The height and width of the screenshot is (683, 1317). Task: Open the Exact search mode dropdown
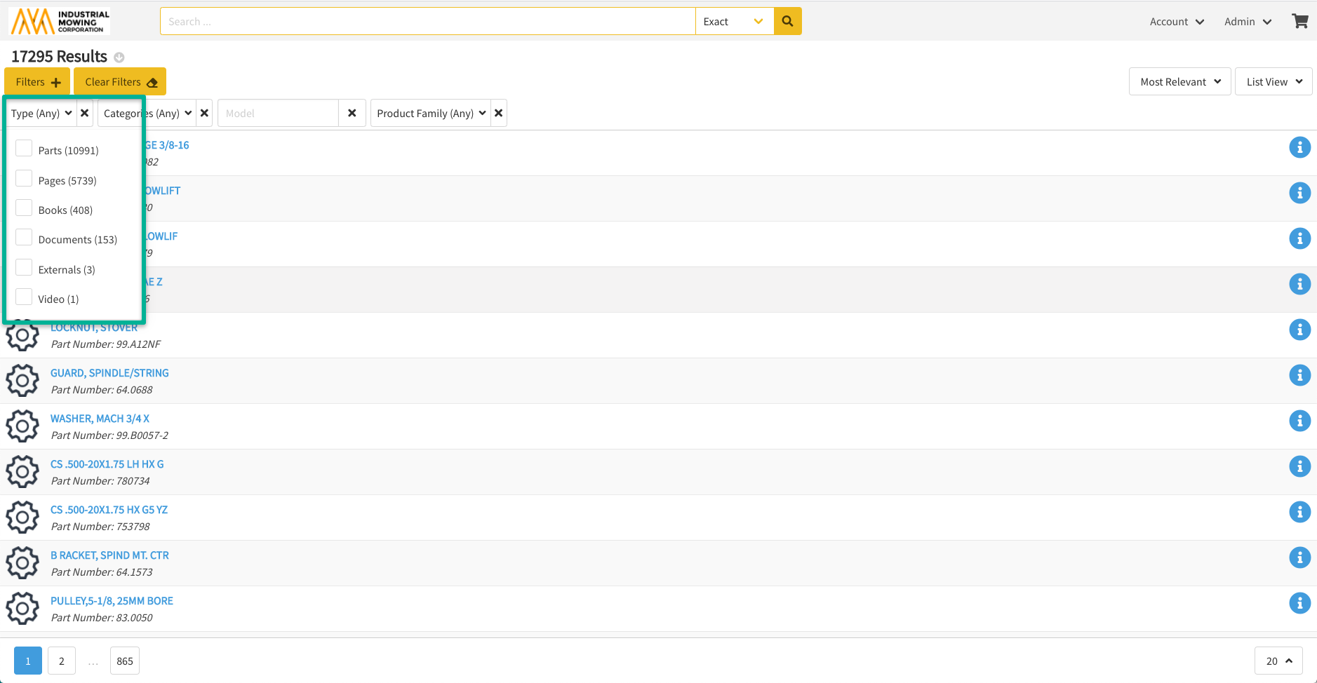[734, 22]
